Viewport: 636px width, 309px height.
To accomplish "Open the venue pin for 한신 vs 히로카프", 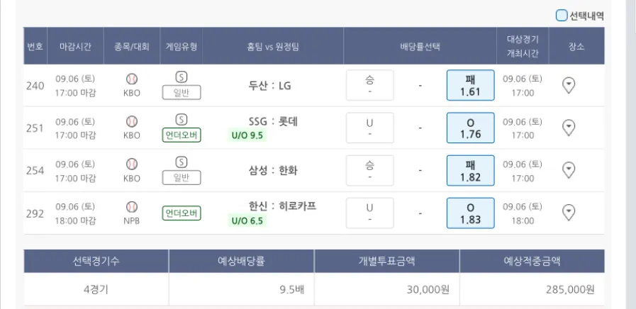I will tap(568, 213).
